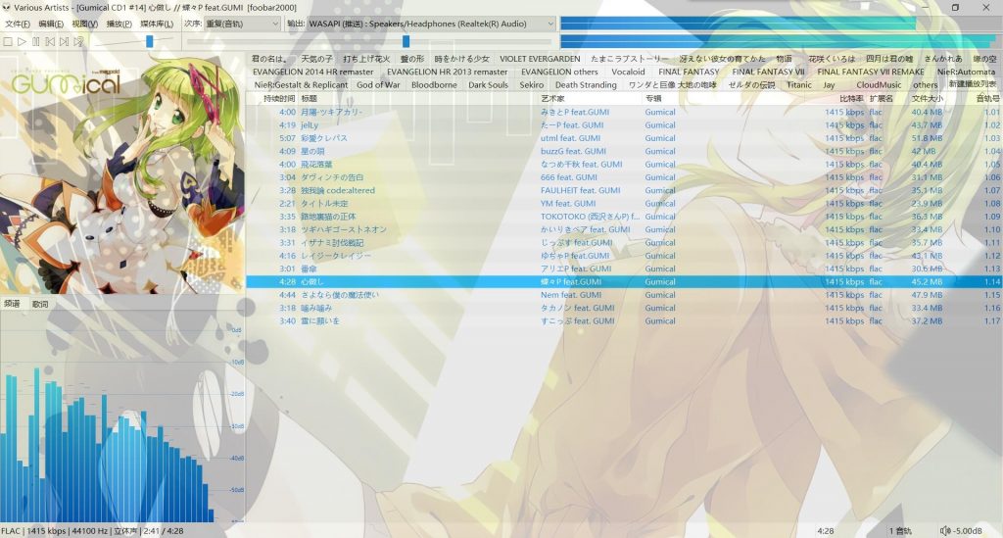Pause the current track
Image resolution: width=1003 pixels, height=538 pixels.
click(x=36, y=41)
